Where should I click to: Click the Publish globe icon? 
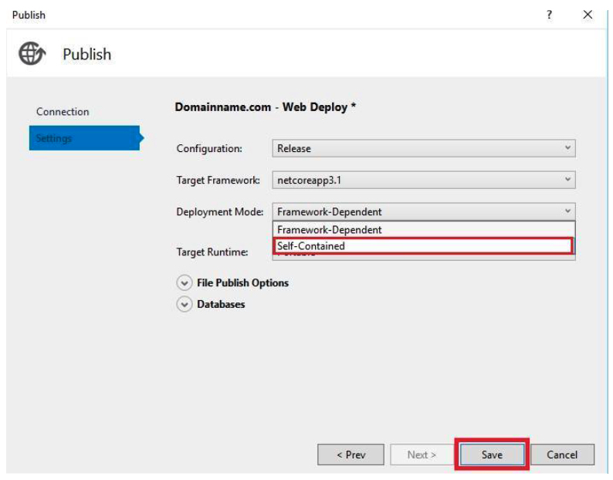[x=32, y=53]
